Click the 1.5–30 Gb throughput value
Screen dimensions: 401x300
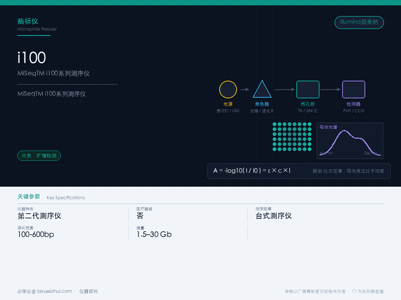pos(154,234)
